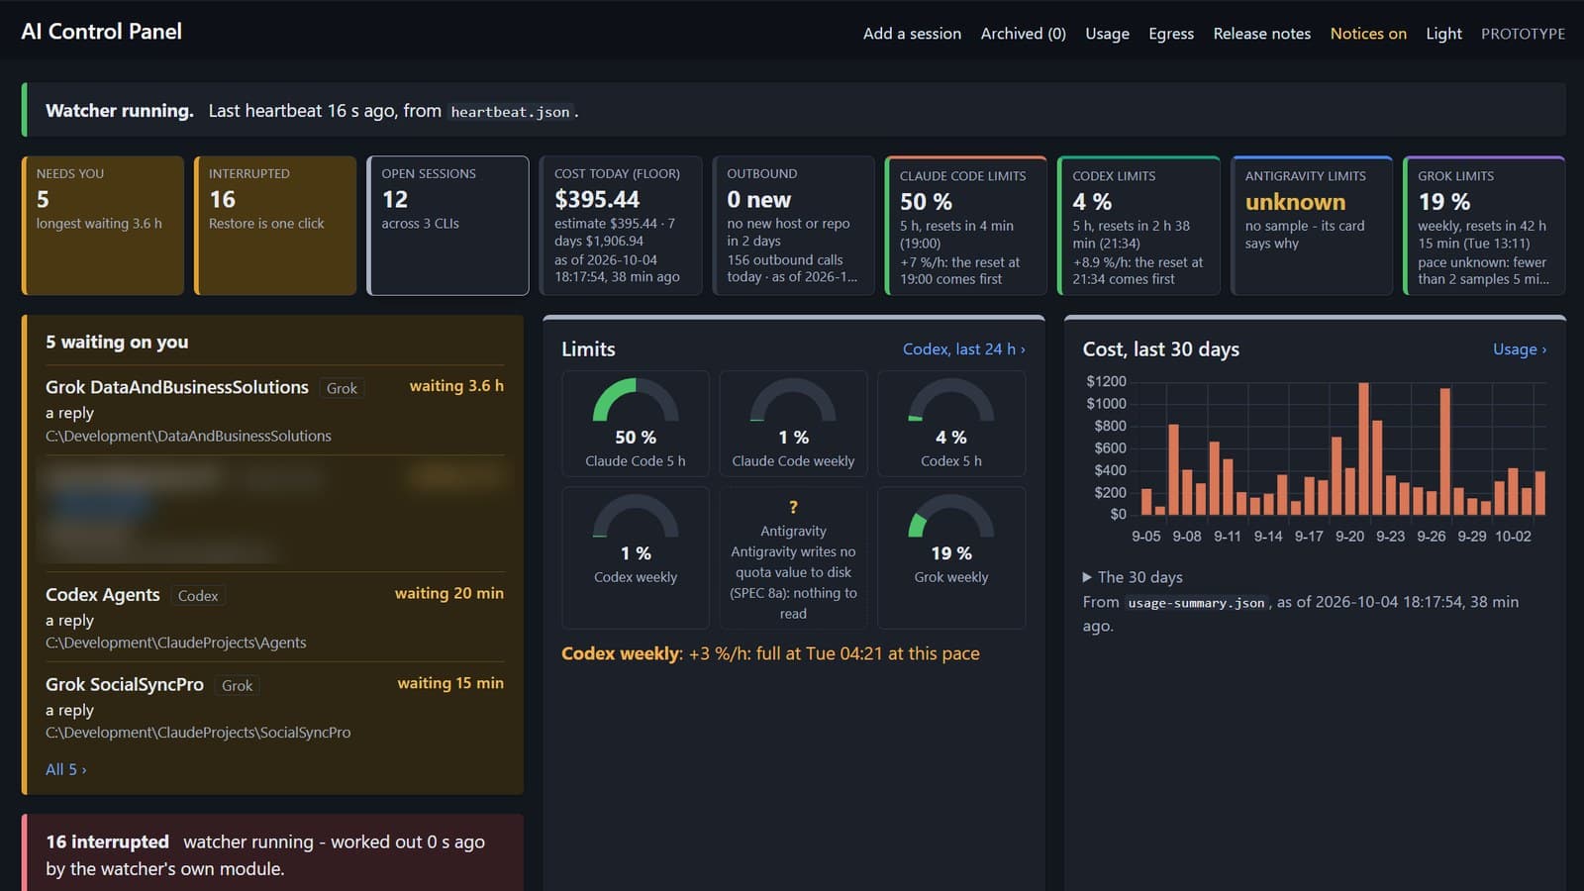The image size is (1584, 891).
Task: Select the Codex weekly gauge tile
Action: (636, 557)
